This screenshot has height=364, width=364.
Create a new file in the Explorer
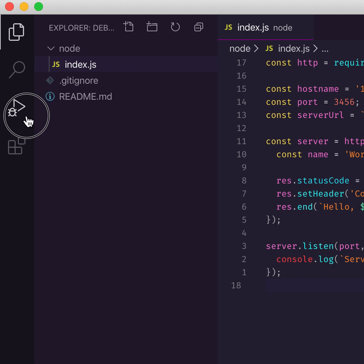point(128,27)
